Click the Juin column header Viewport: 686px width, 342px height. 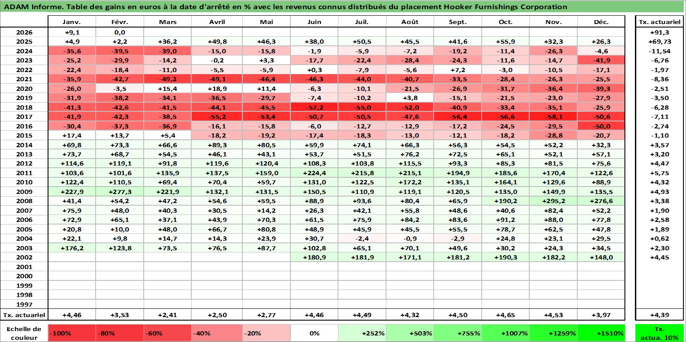point(314,22)
